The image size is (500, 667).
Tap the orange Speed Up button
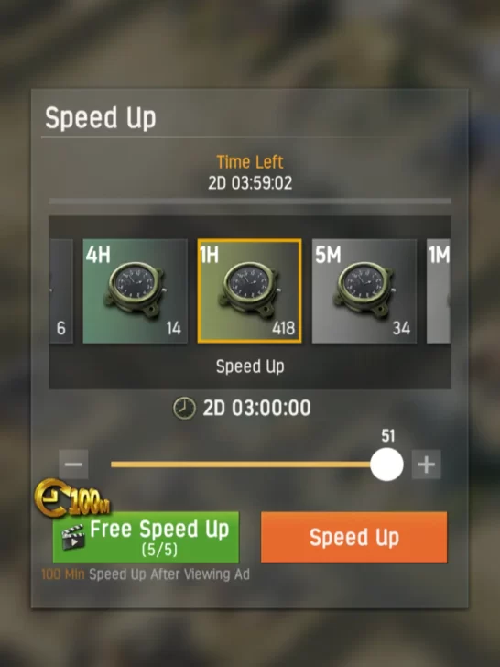(354, 537)
